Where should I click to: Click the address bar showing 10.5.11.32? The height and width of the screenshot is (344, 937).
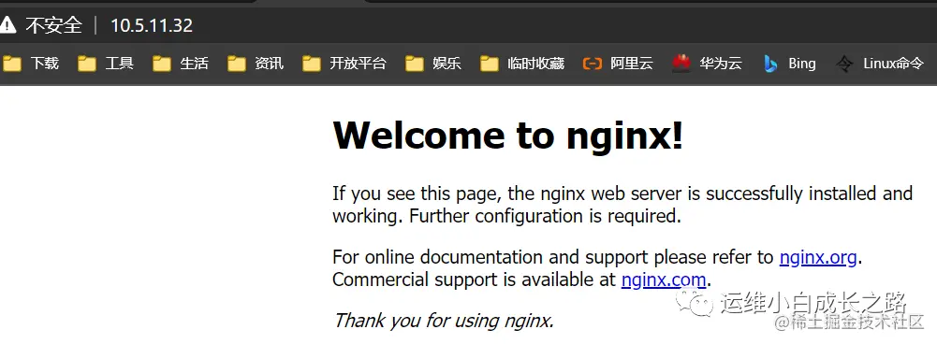tap(152, 25)
